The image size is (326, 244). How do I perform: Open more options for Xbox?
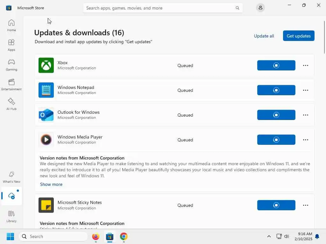(x=305, y=65)
